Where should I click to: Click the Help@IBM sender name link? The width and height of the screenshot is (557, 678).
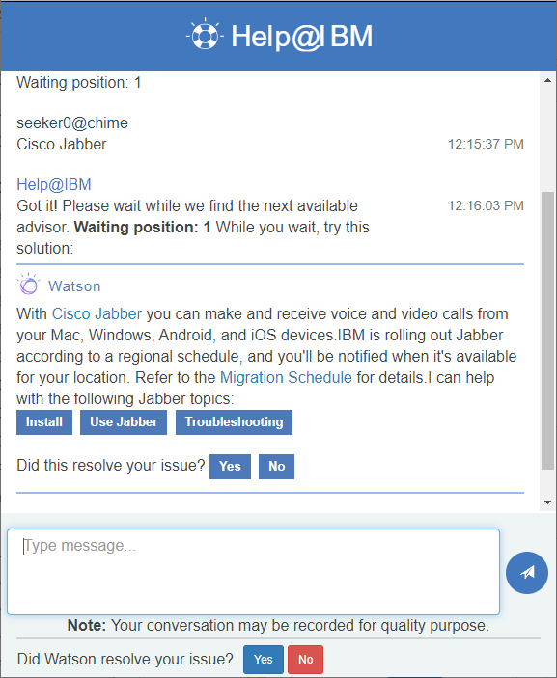click(x=54, y=184)
